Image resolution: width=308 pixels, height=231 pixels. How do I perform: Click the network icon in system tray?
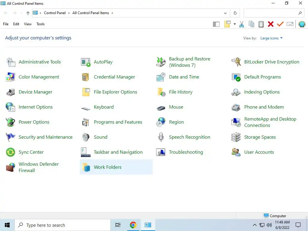pos(262,225)
